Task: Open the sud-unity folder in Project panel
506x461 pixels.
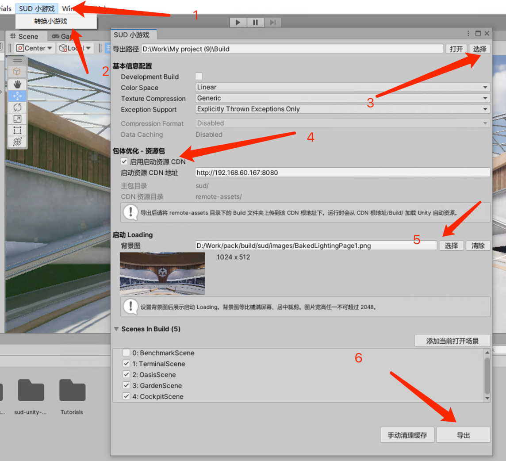Action: coord(31,397)
